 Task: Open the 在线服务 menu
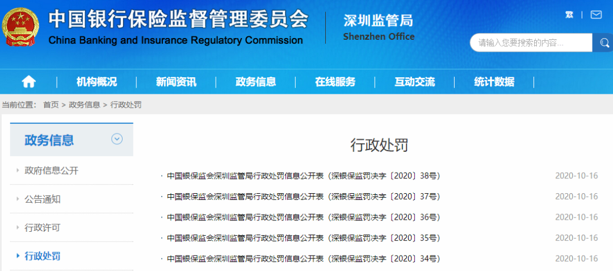335,82
